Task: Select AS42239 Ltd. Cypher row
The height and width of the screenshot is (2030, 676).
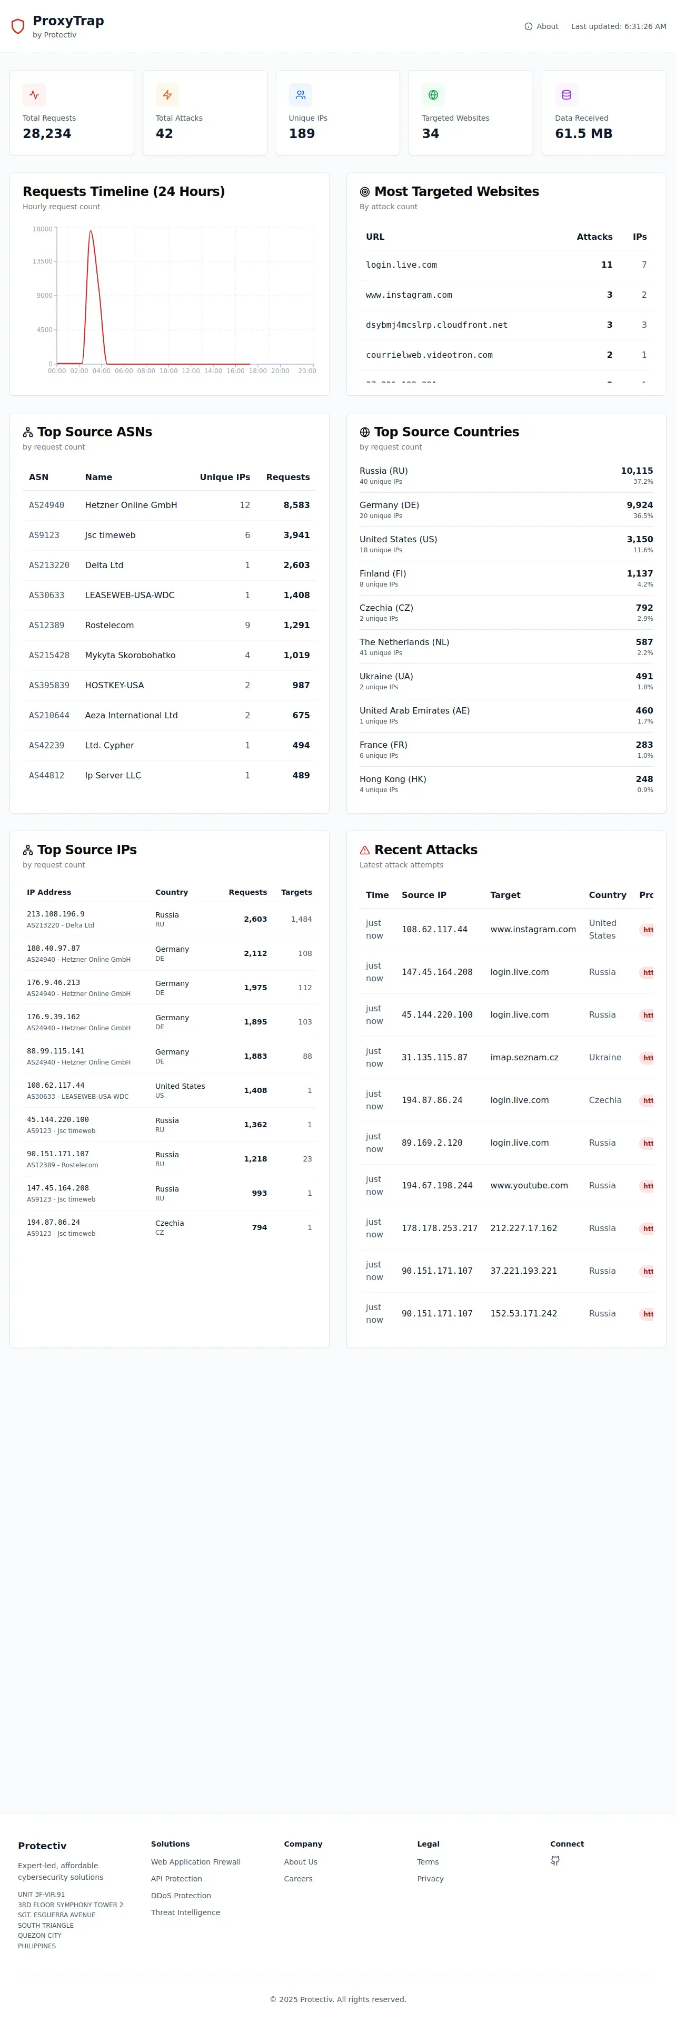Action: tap(169, 745)
